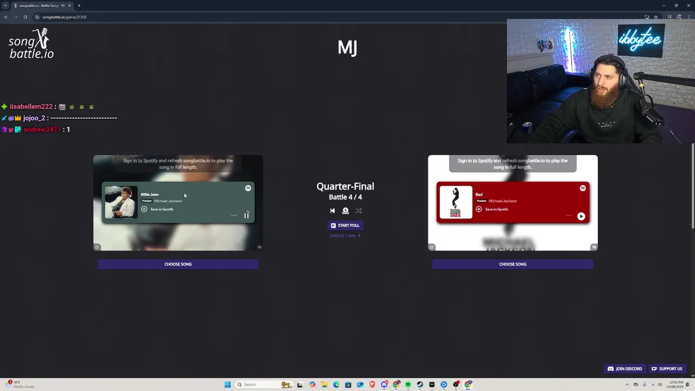This screenshot has width=695, height=391.
Task: Start the poll
Action: click(345, 225)
